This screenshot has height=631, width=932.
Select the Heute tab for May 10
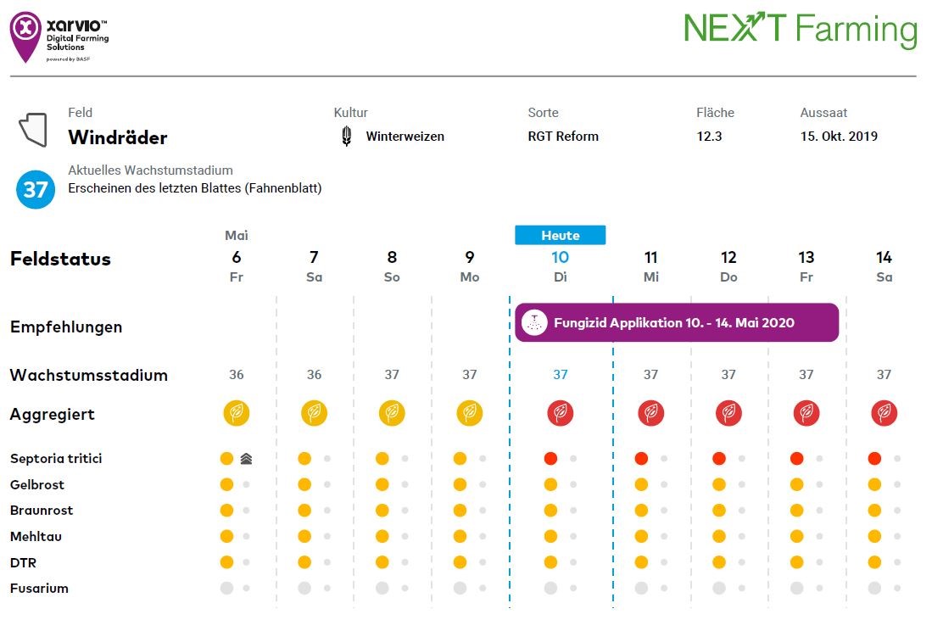click(560, 235)
